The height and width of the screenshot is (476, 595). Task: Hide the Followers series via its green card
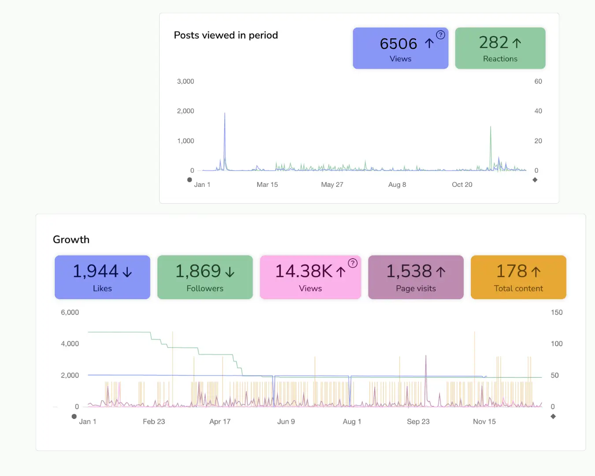(x=205, y=277)
